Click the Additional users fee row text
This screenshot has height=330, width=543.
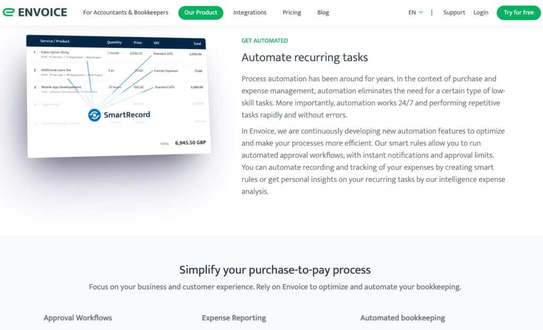tap(56, 70)
